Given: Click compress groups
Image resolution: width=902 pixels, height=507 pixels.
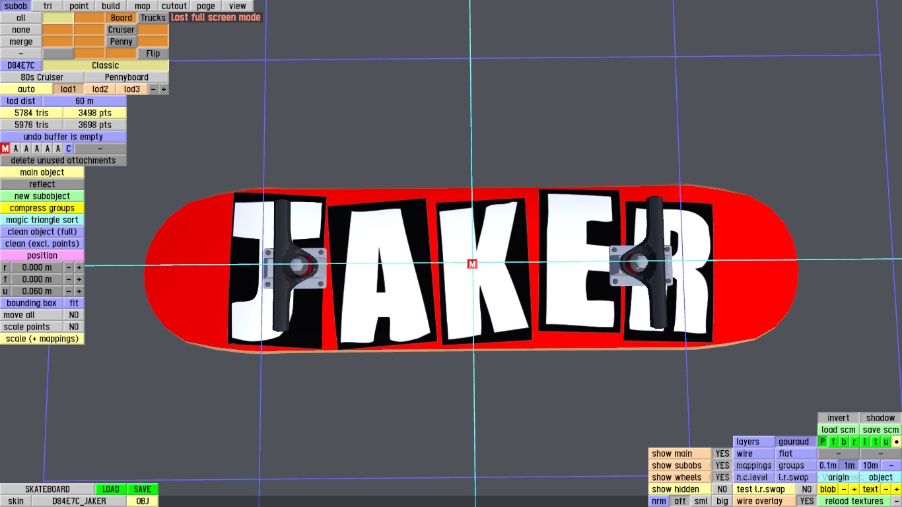Looking at the screenshot, I should (x=42, y=208).
